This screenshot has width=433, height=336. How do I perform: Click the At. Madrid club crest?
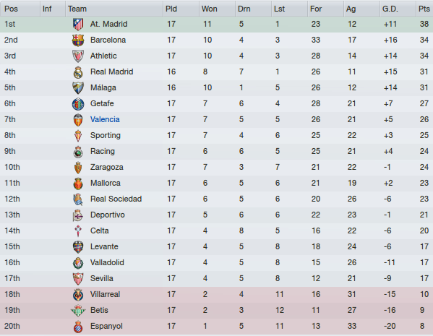[78, 25]
